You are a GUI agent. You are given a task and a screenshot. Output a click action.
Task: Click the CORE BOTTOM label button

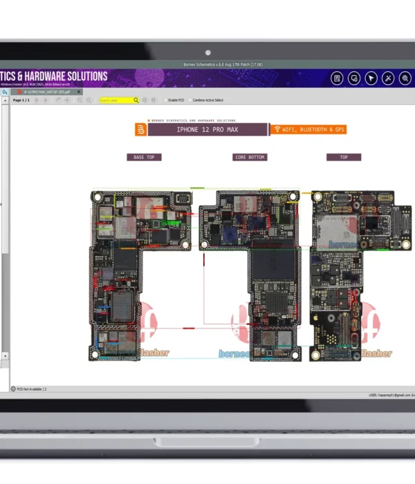[250, 157]
